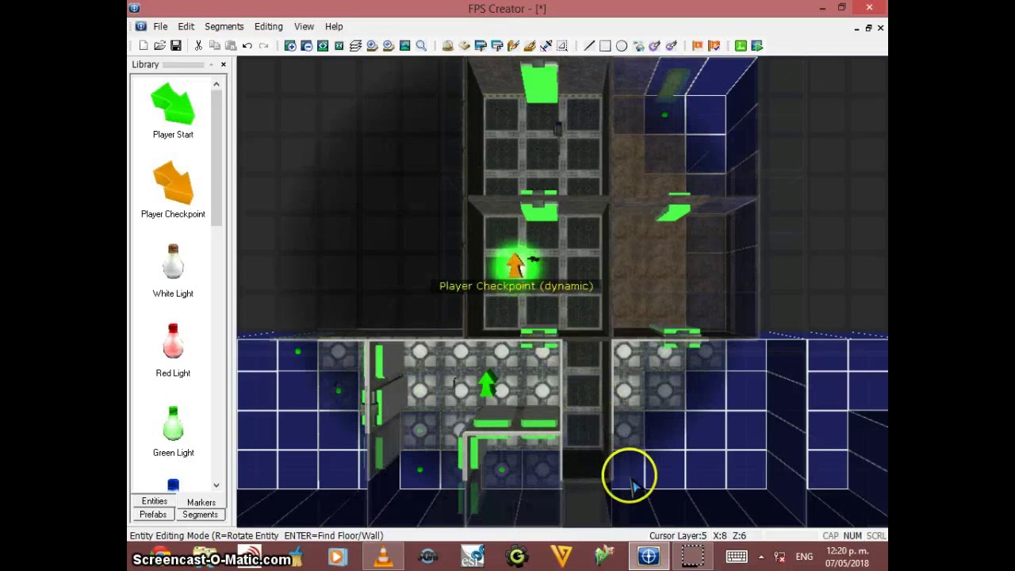Click the layer up icon
The height and width of the screenshot is (571, 1015).
click(x=372, y=46)
